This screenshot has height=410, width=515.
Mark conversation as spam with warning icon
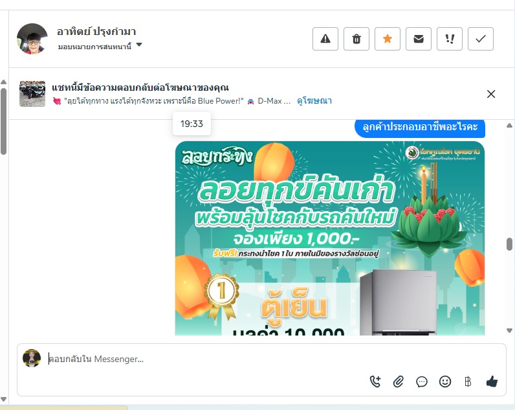(325, 39)
